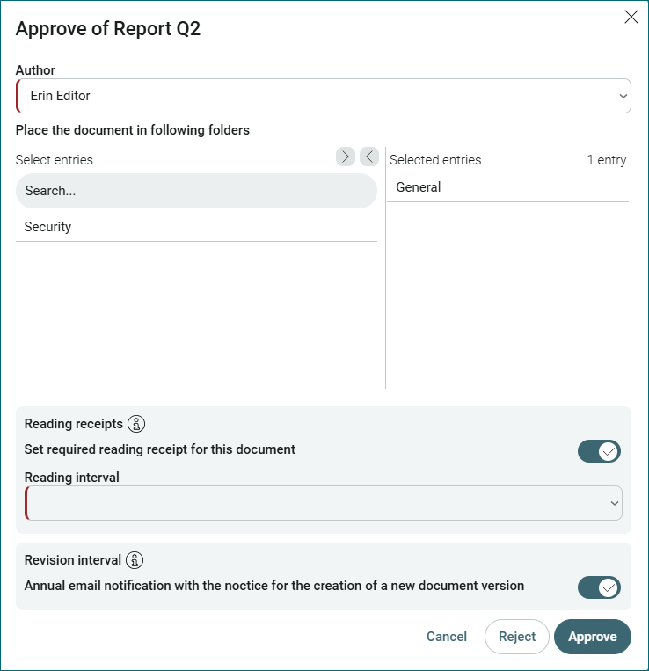The width and height of the screenshot is (649, 671).
Task: Click the Select entries... label
Action: tap(59, 160)
